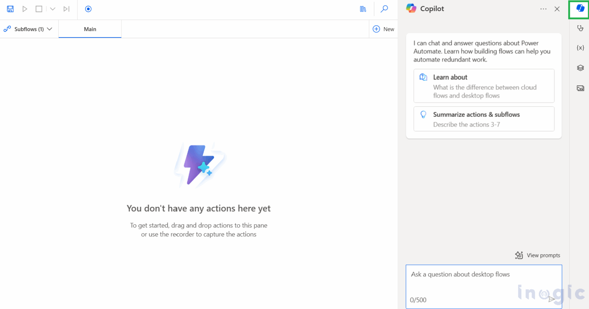Add a New subflow
Image resolution: width=589 pixels, height=309 pixels.
[x=383, y=29]
